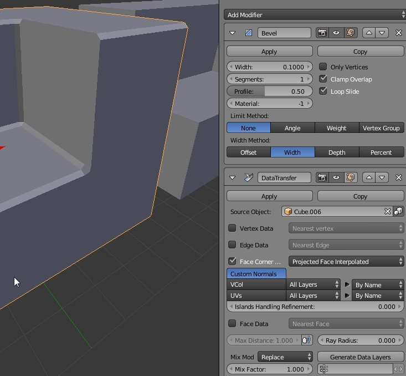Open VCol By Name destination dropdown
This screenshot has width=406, height=376.
tap(378, 284)
